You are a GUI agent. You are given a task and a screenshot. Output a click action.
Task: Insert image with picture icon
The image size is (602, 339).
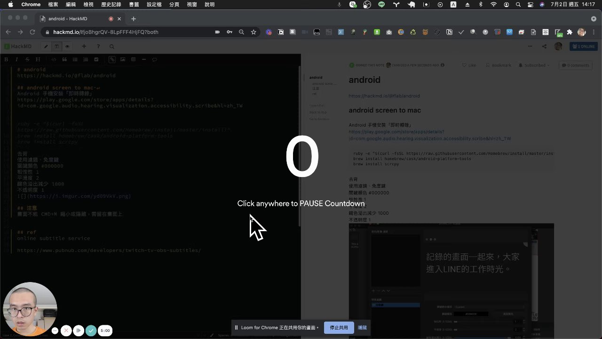(123, 60)
